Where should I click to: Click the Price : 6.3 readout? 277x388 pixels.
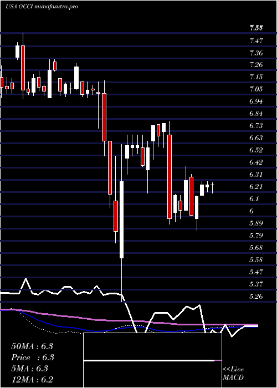click(x=32, y=358)
